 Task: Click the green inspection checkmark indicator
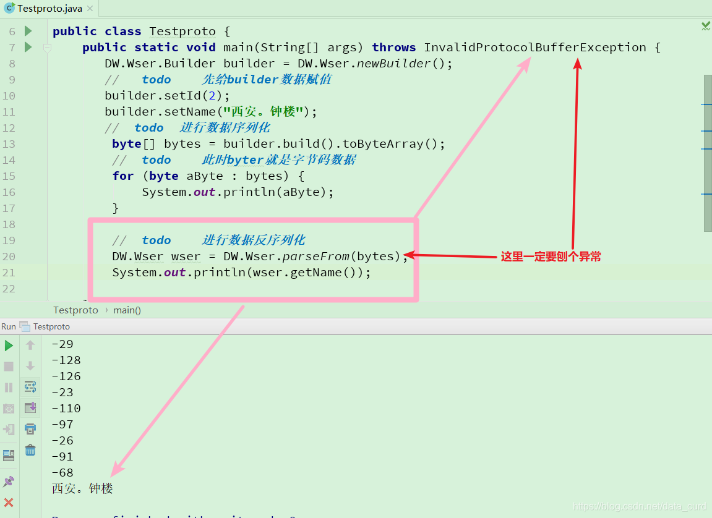point(706,27)
